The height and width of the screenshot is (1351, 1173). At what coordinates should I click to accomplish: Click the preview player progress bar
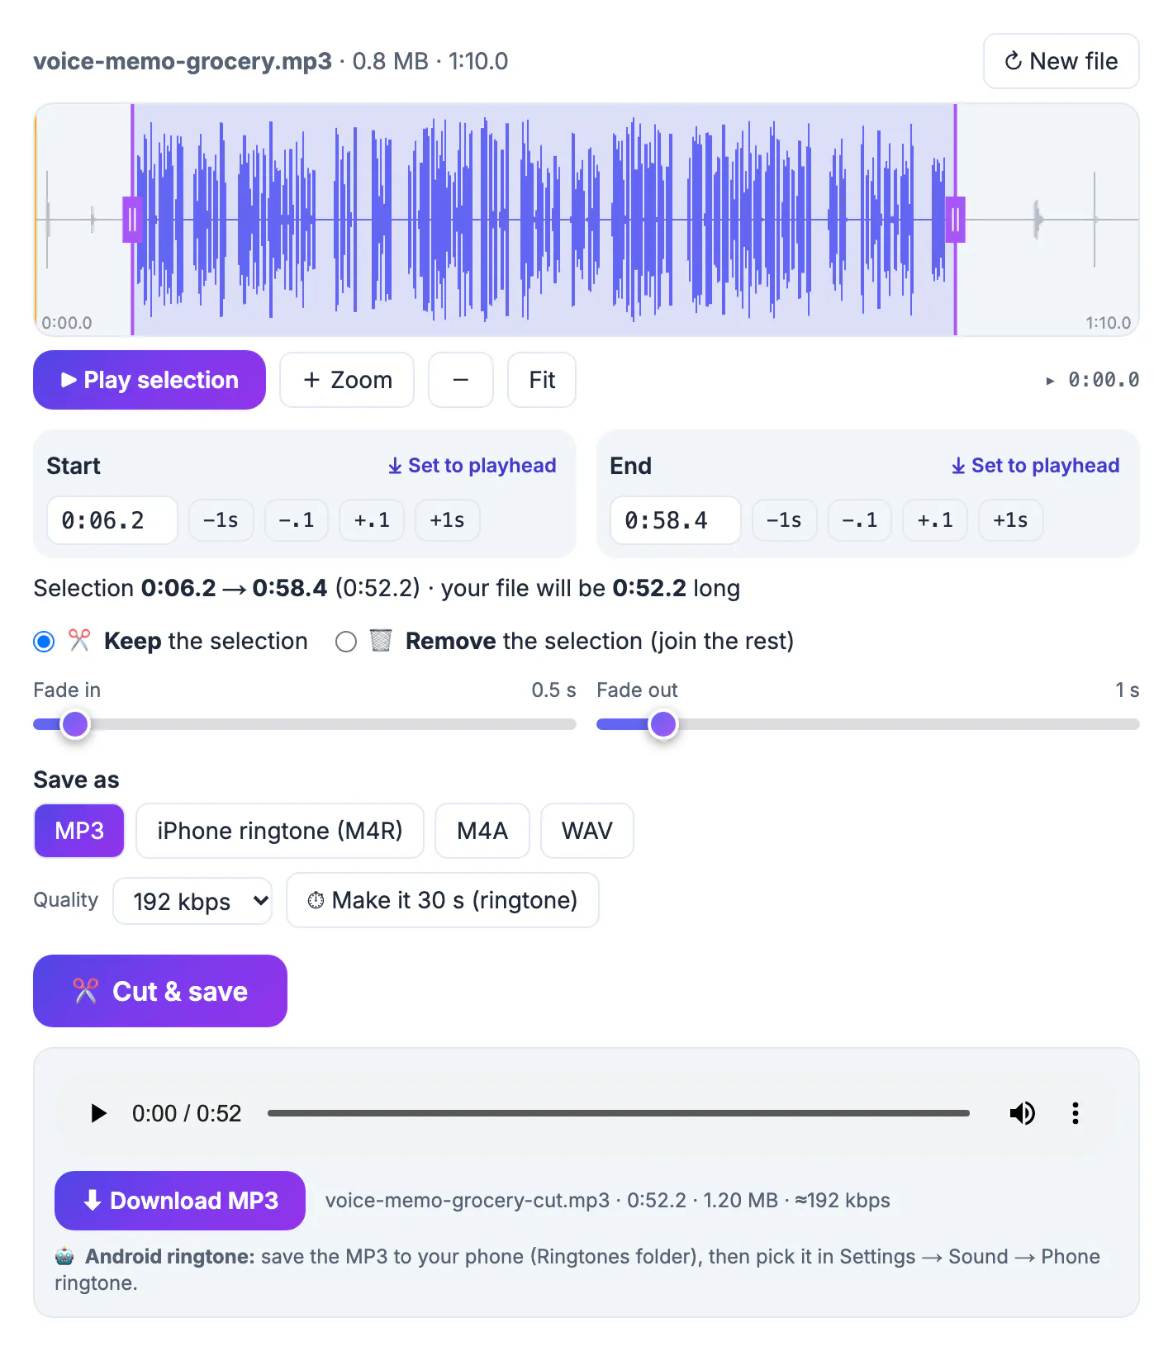point(619,1113)
